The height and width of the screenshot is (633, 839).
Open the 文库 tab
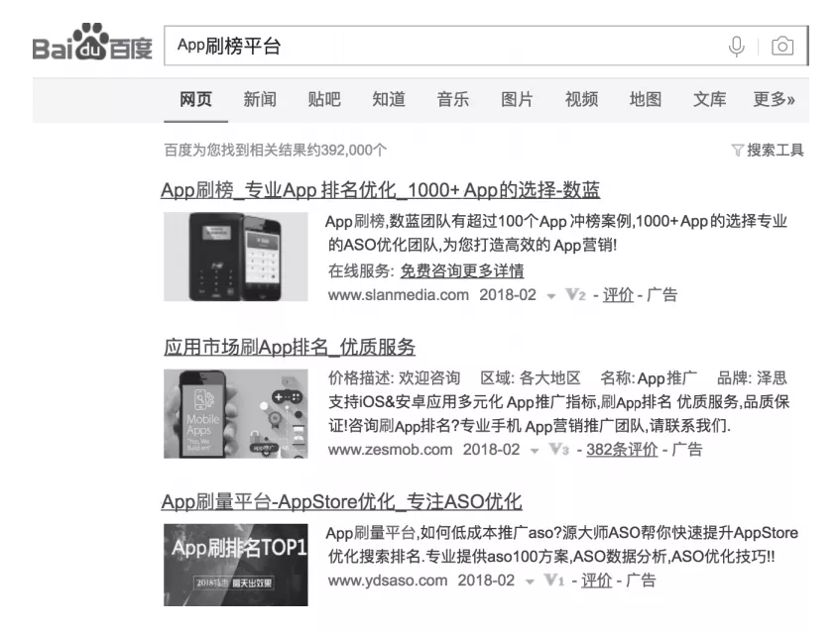coord(709,99)
